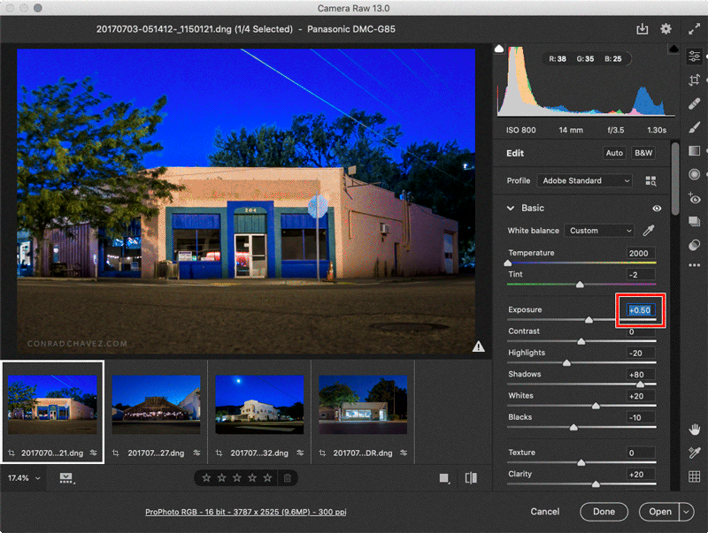Click the Temperature slider track
Image resolution: width=708 pixels, height=533 pixels.
581,263
